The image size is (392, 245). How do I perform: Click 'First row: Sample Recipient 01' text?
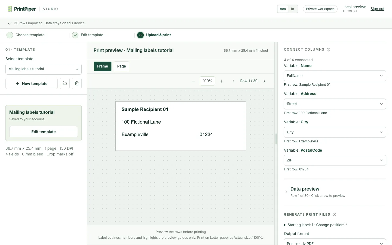[307, 85]
